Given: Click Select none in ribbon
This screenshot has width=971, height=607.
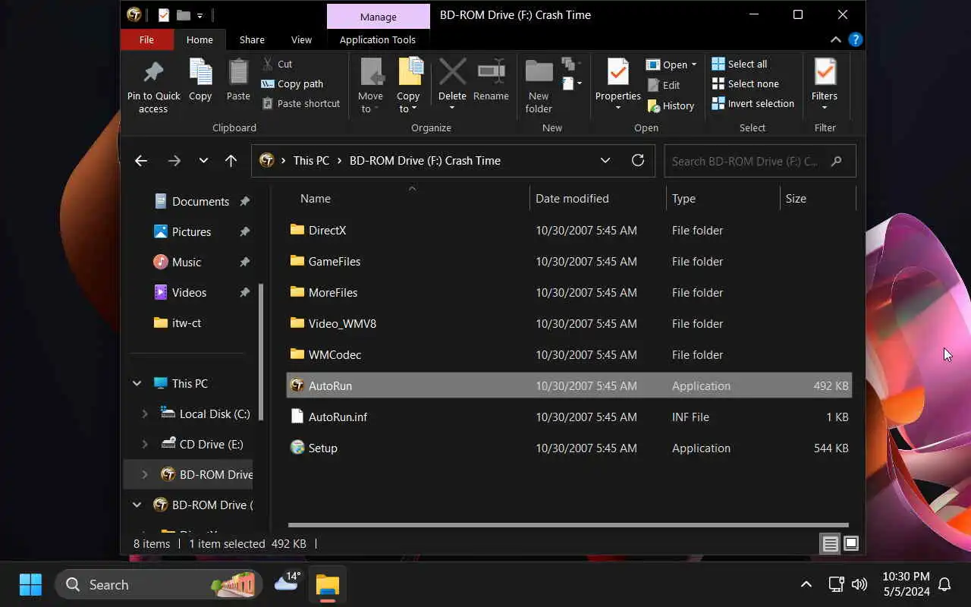Looking at the screenshot, I should click(x=745, y=83).
